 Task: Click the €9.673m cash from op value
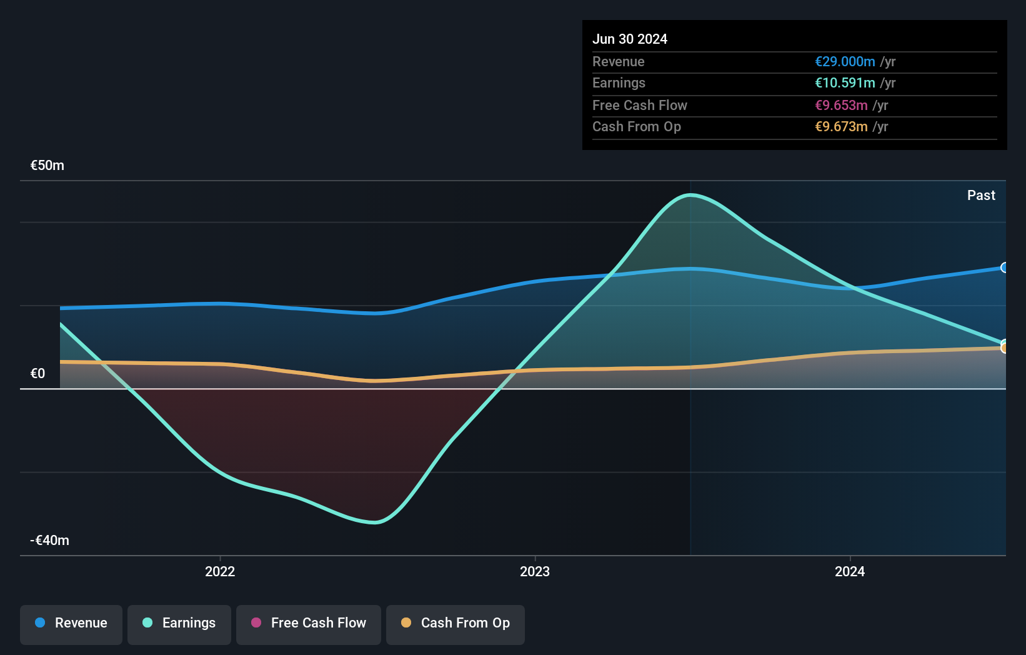point(841,127)
